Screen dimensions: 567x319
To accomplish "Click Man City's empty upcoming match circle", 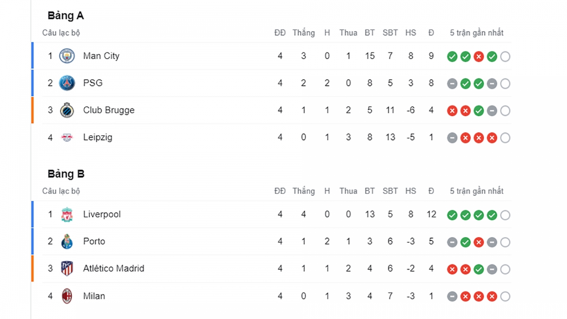I will pos(505,57).
